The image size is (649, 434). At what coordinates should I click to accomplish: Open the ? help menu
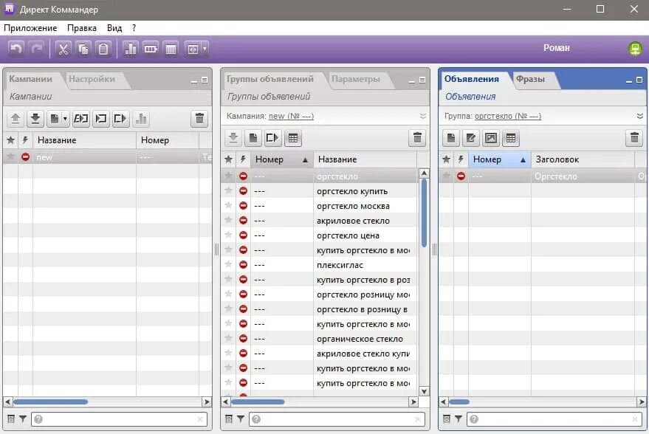pos(134,28)
